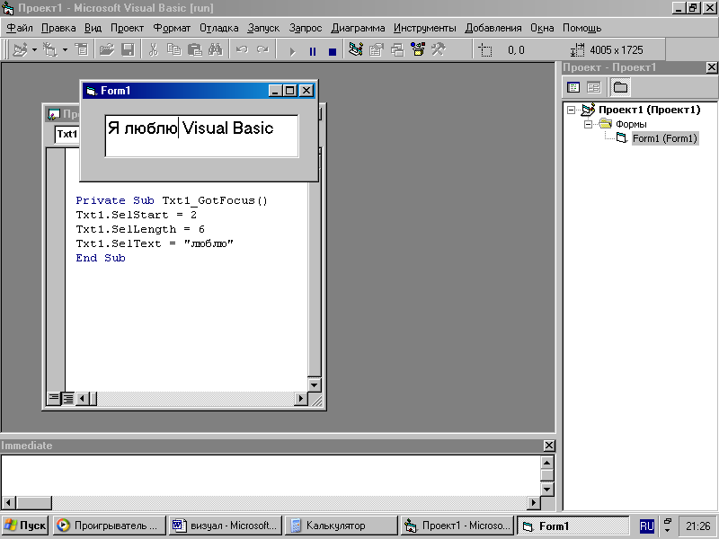
Task: Open the Инструменты menu
Action: (425, 28)
